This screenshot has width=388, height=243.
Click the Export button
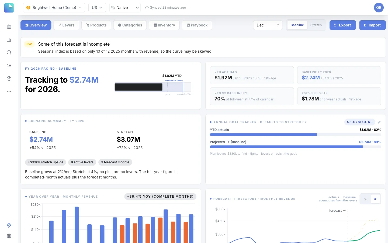tap(343, 25)
